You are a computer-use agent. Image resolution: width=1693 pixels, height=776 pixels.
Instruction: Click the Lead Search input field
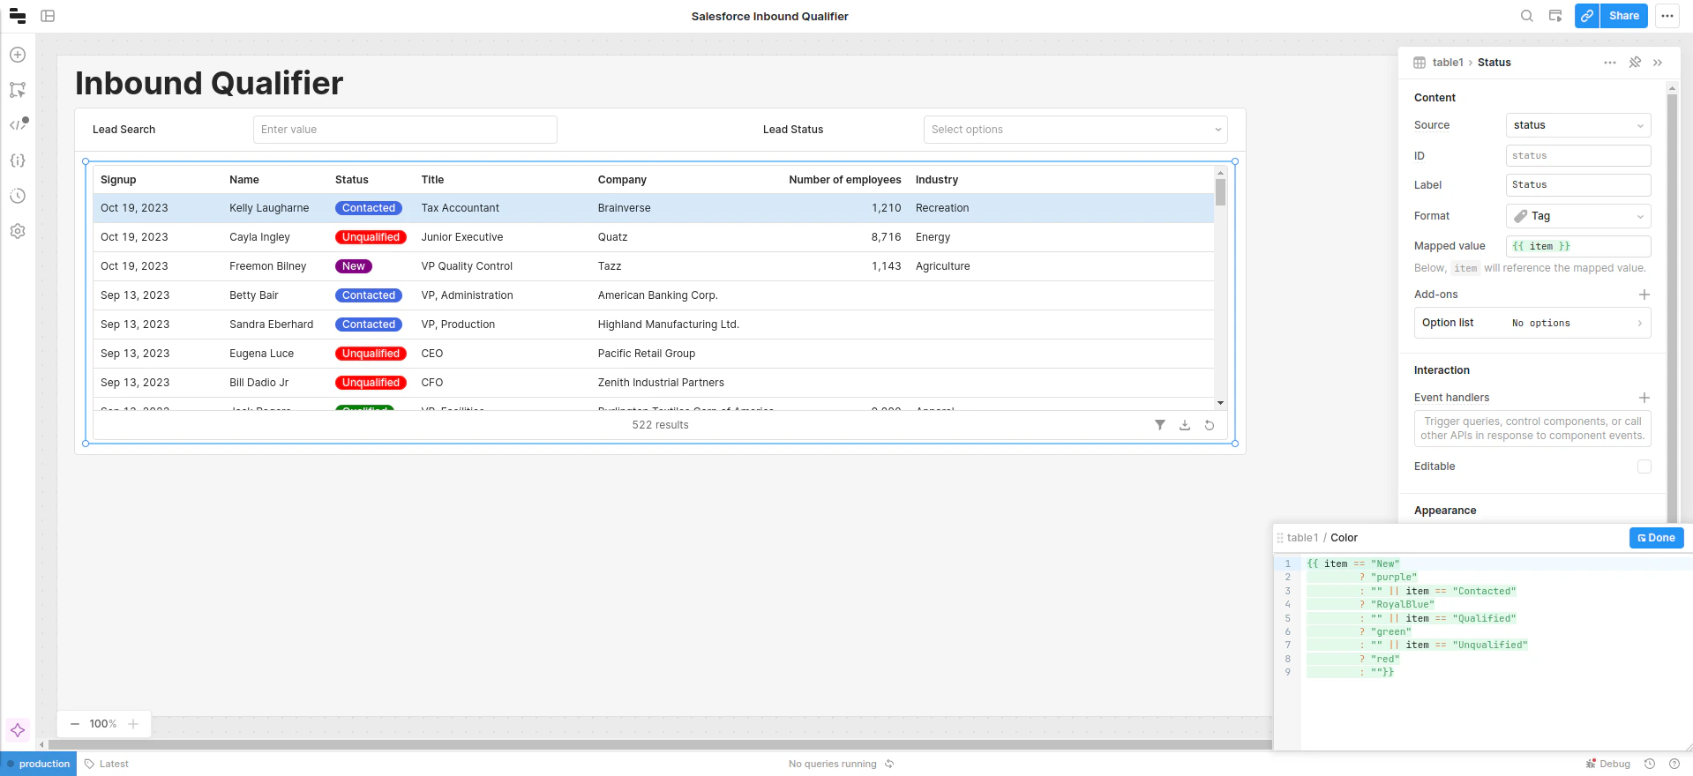[405, 130]
